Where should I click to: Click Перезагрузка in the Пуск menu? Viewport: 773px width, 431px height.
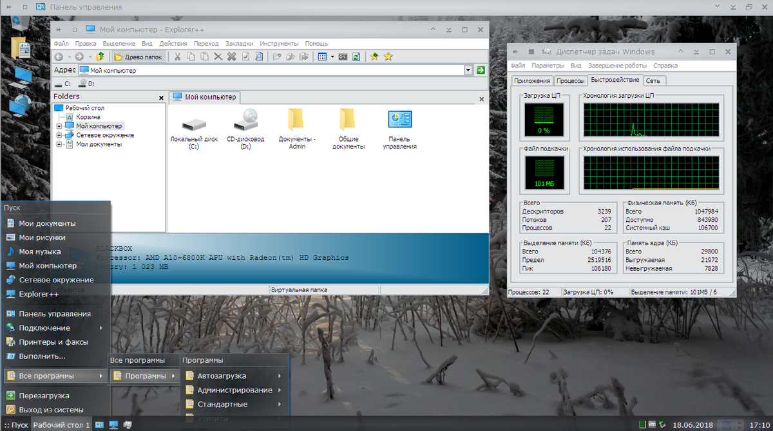point(56,396)
